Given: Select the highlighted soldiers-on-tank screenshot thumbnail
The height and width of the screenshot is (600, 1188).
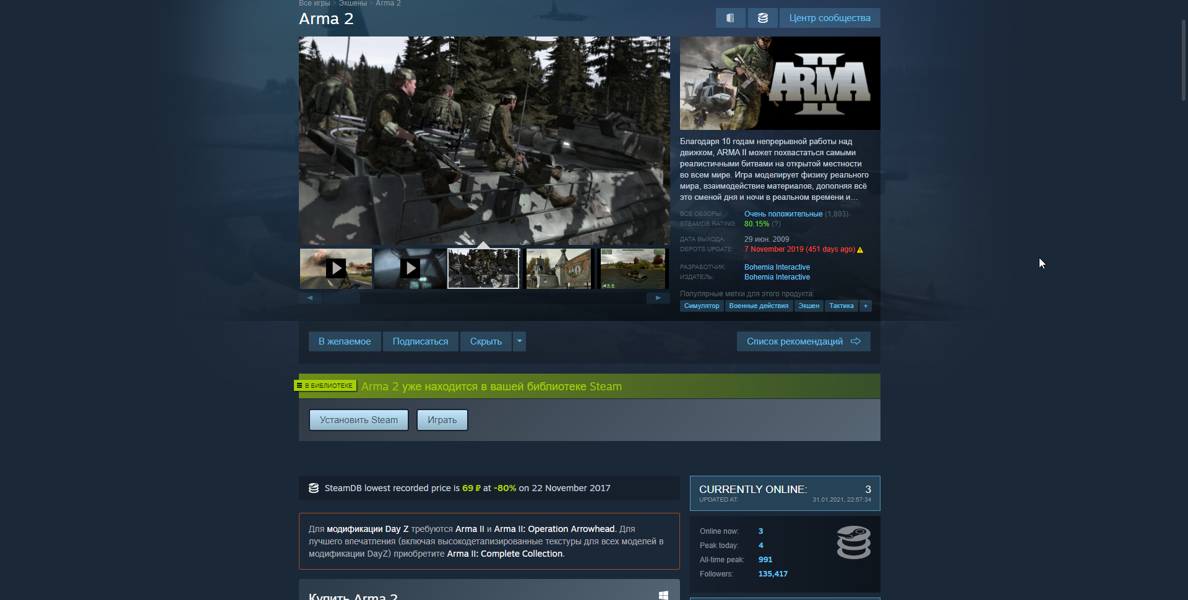Looking at the screenshot, I should (483, 268).
